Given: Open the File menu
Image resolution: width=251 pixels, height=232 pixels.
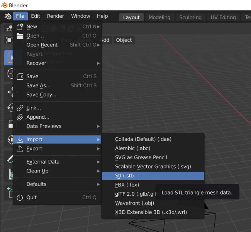Looking at the screenshot, I should (x=20, y=16).
